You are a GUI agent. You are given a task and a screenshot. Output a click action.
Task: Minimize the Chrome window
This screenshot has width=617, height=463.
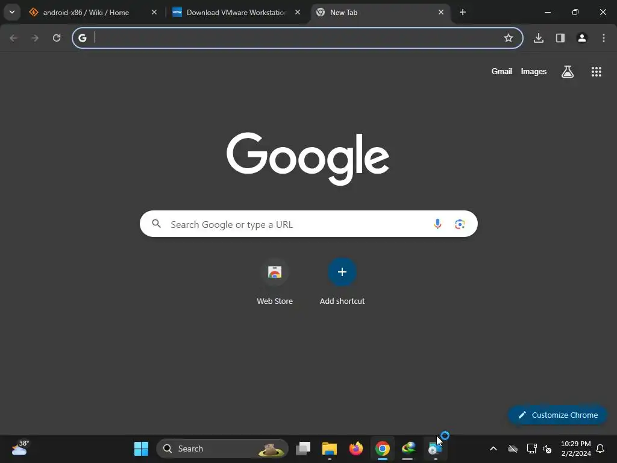[x=547, y=12]
